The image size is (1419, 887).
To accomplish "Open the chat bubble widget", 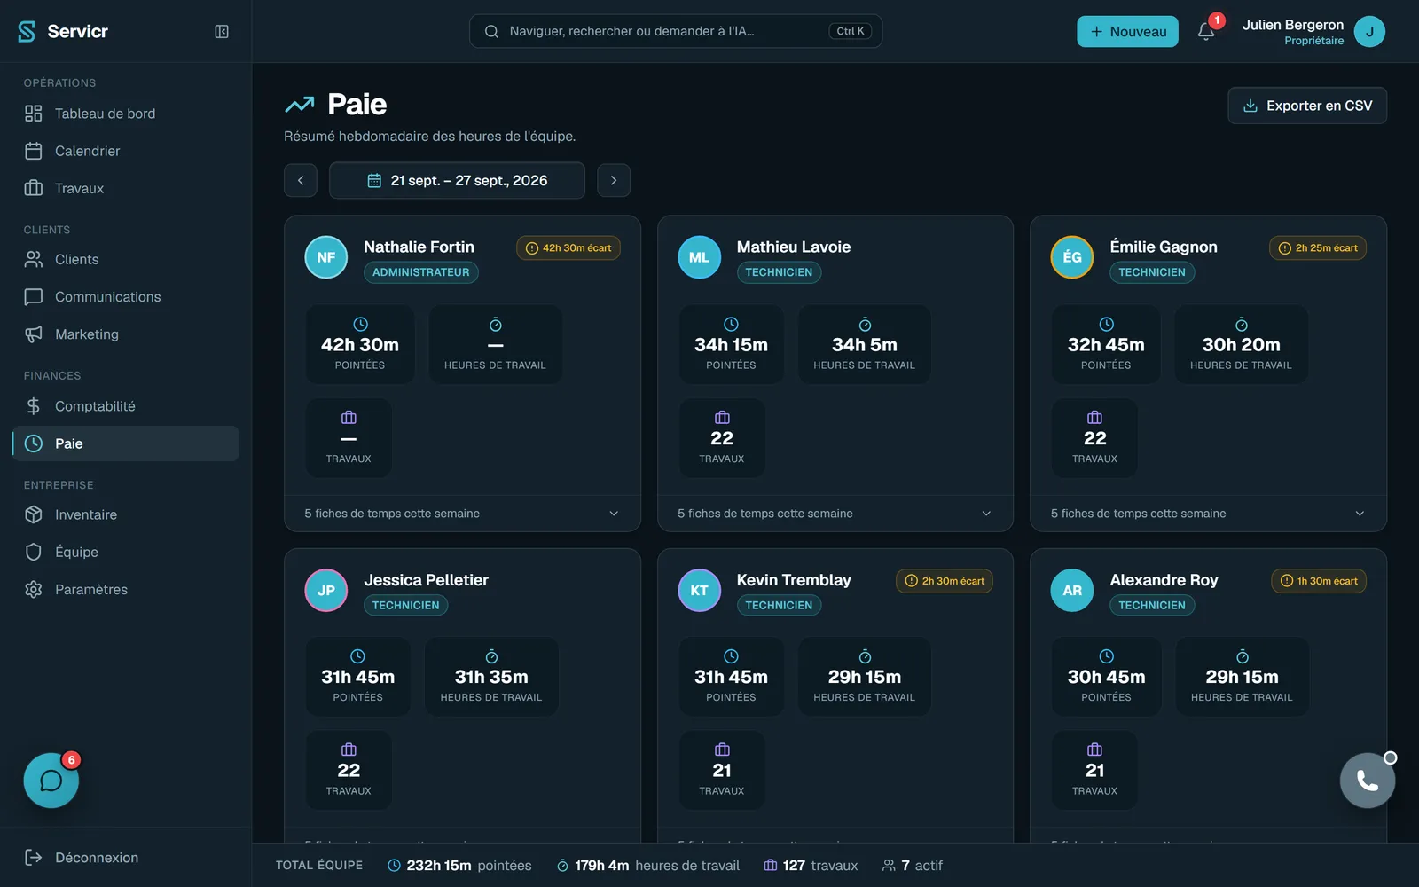I will point(51,781).
